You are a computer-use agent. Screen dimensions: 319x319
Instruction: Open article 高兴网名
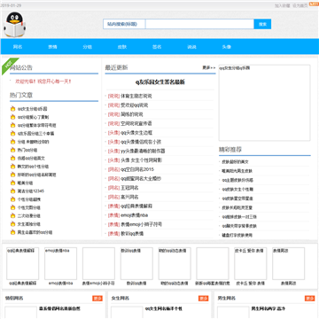coord(129,197)
